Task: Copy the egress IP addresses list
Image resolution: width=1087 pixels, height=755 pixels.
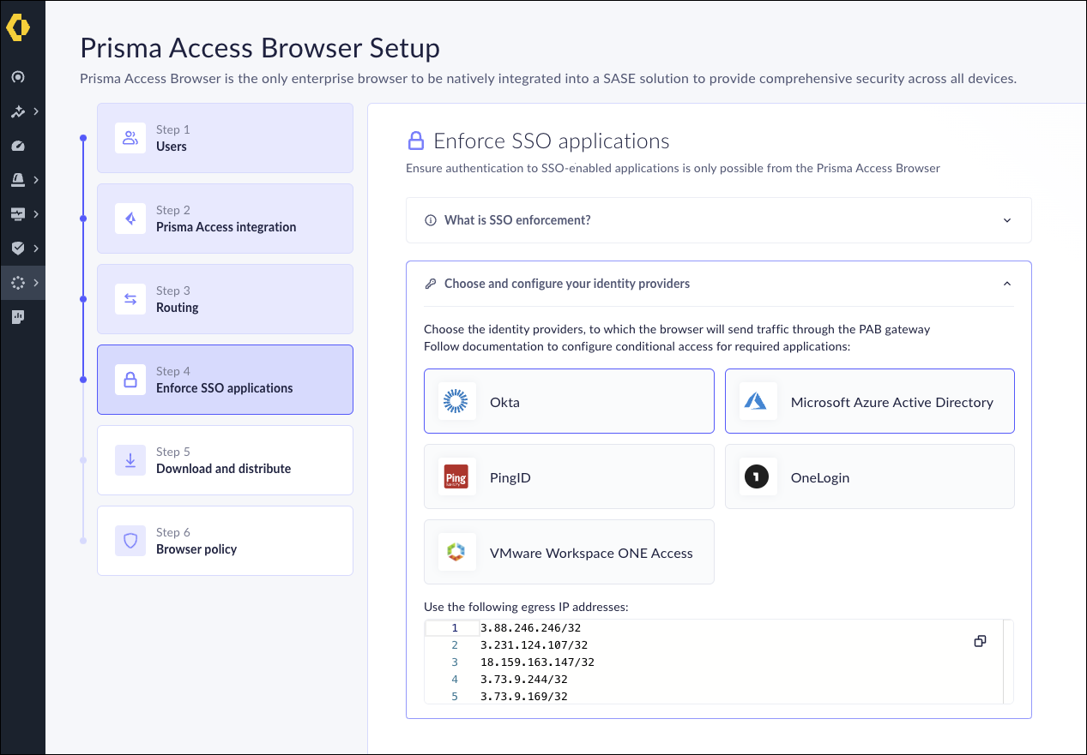Action: (980, 641)
